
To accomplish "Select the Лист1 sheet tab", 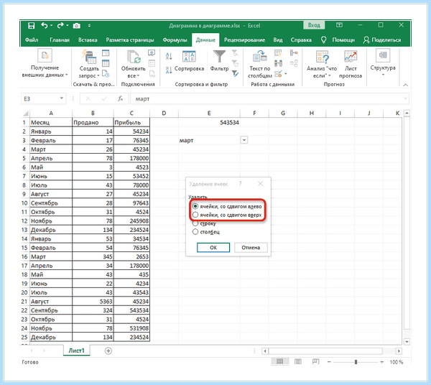I will click(x=76, y=351).
